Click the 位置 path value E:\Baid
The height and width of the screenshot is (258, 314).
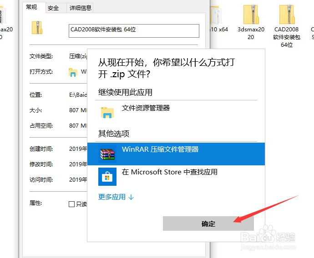tap(78, 95)
